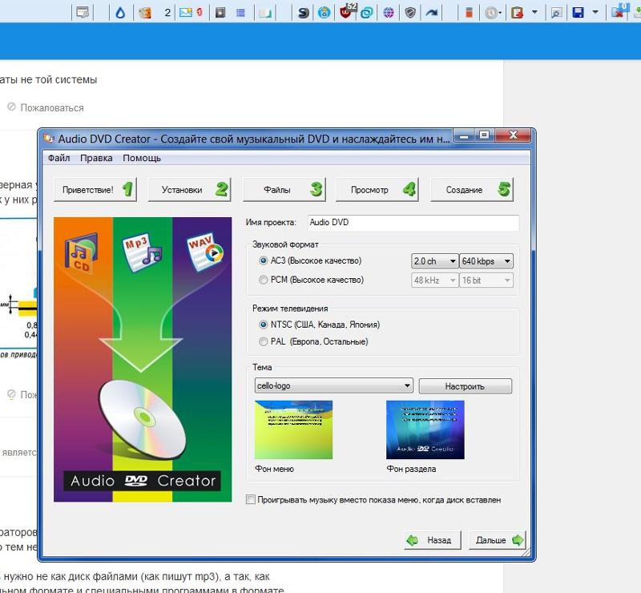Click the teal swirl extension icon

tap(367, 13)
